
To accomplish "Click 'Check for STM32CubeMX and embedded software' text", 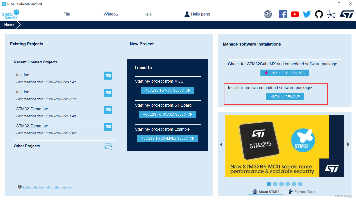I will pos(284,64).
